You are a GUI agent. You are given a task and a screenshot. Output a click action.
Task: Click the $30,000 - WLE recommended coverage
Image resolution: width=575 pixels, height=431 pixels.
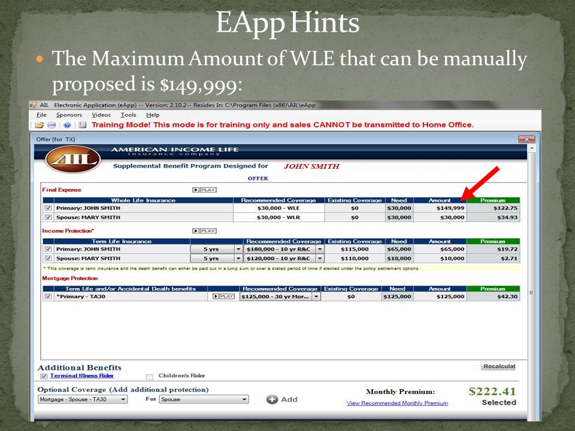click(x=279, y=208)
